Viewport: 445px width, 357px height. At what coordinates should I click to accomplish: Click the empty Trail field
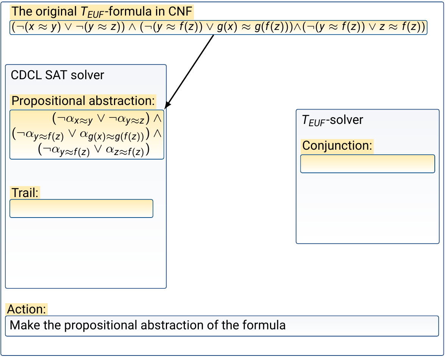81,208
